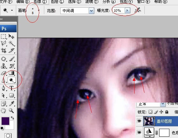Image resolution: width=178 pixels, height=138 pixels.
Task: Select the Rounded Rectangle shape tool
Action: pos(11,95)
